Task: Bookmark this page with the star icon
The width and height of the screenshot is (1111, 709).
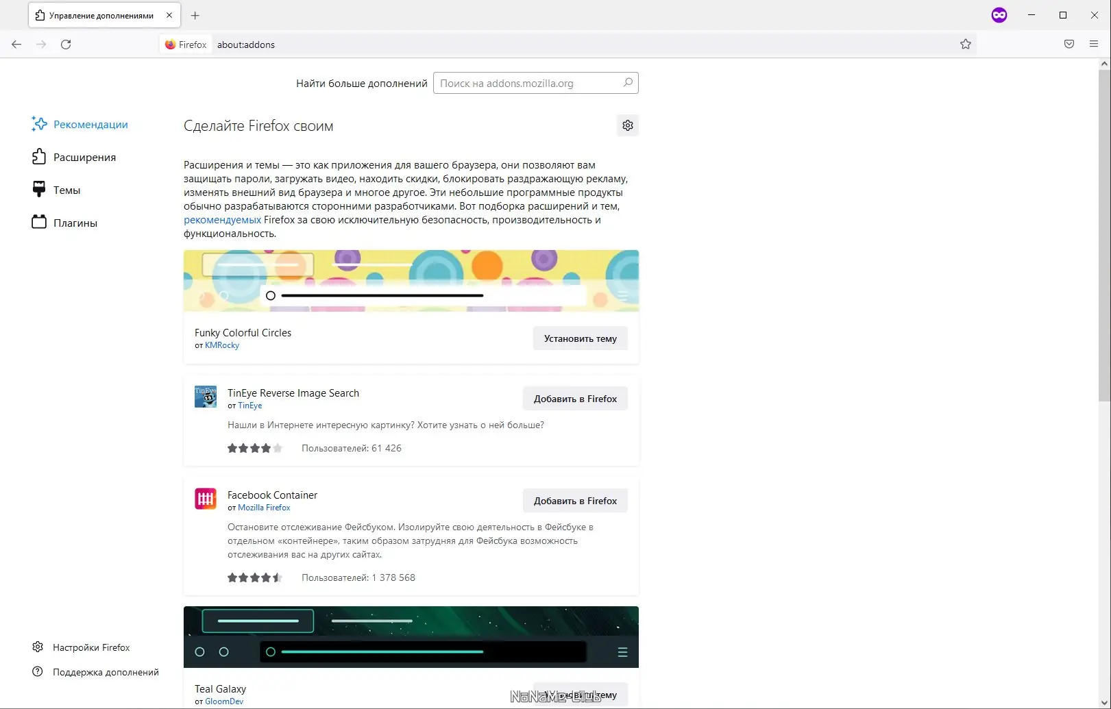Action: point(966,45)
